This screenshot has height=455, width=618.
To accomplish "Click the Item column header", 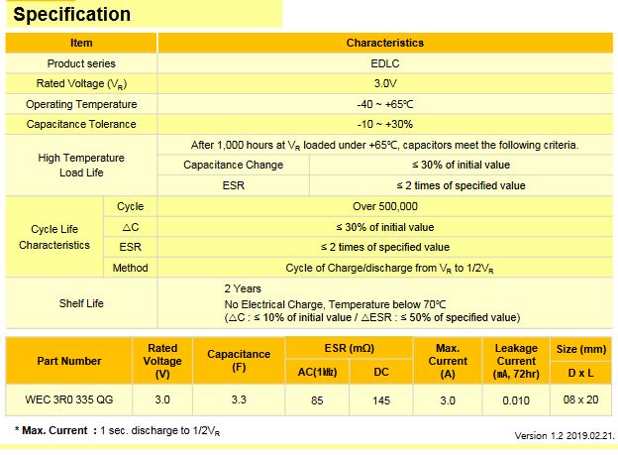I will pos(81,44).
